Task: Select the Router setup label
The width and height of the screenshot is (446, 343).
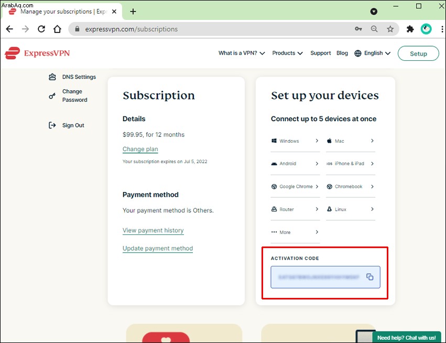Action: tap(287, 209)
